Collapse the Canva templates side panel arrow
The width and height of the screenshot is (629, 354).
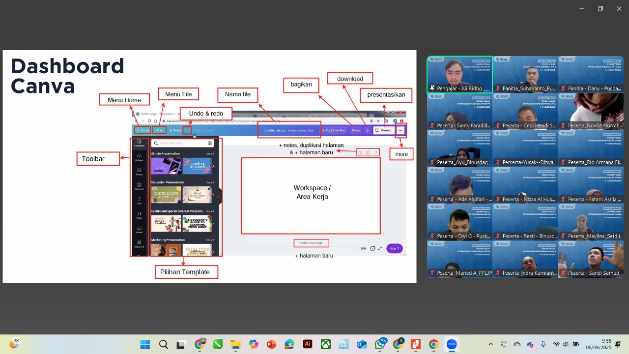click(x=219, y=196)
